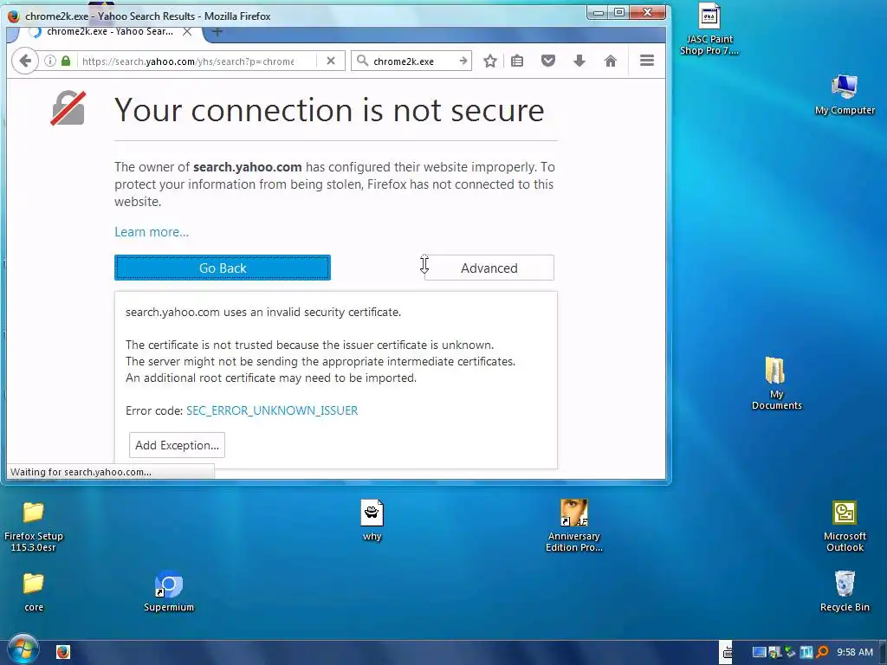Image resolution: width=887 pixels, height=665 pixels.
Task: Select the Microsoft Outlook desktop icon
Action: (845, 526)
